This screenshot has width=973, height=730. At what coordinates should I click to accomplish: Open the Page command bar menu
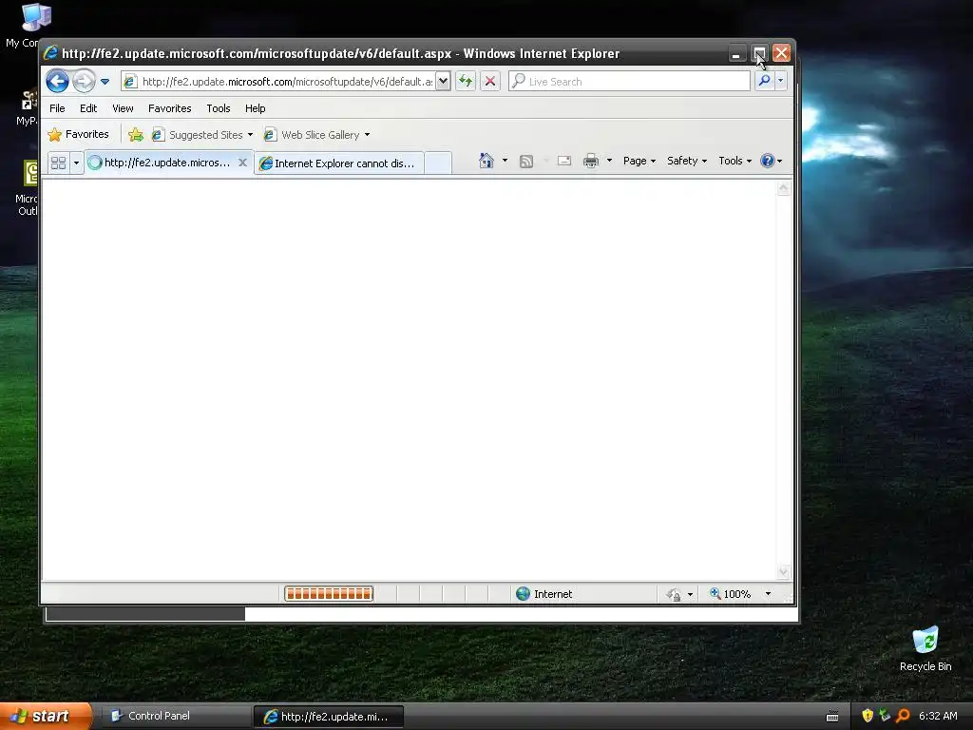pos(639,161)
